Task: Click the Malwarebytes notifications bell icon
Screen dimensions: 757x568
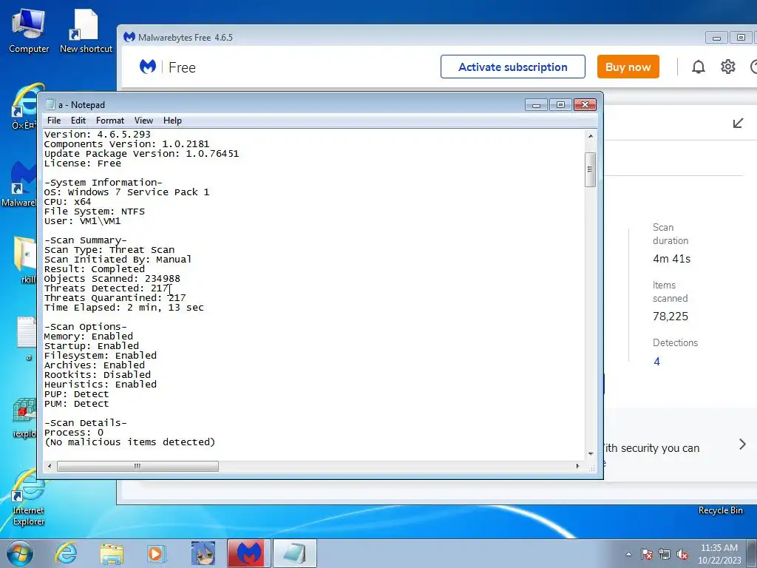Action: pyautogui.click(x=698, y=67)
